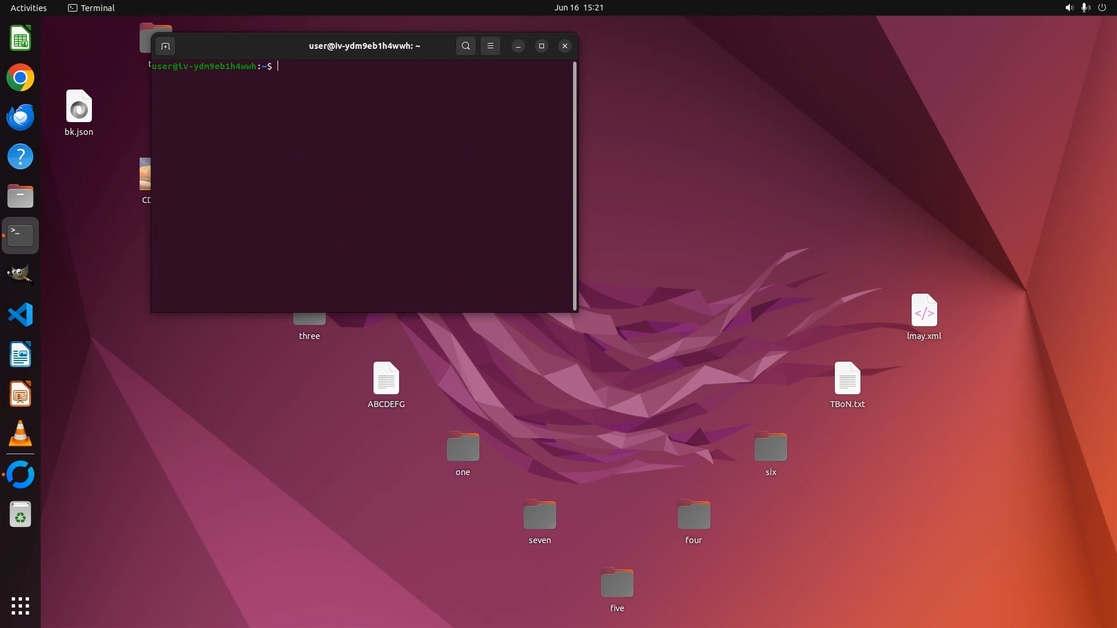The height and width of the screenshot is (628, 1117).
Task: Open Terminal app menu in top bar
Action: (x=91, y=8)
